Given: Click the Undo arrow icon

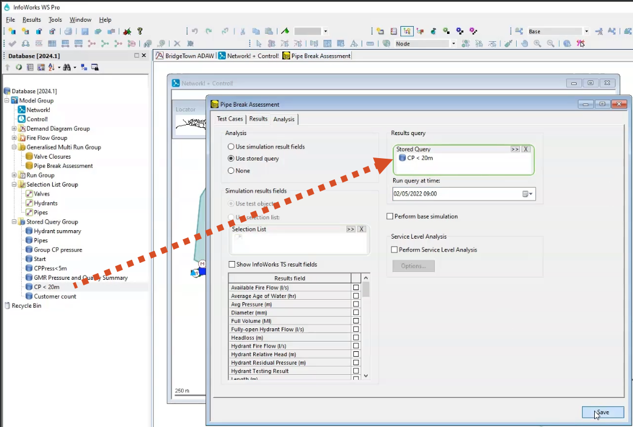Looking at the screenshot, I should 195,31.
